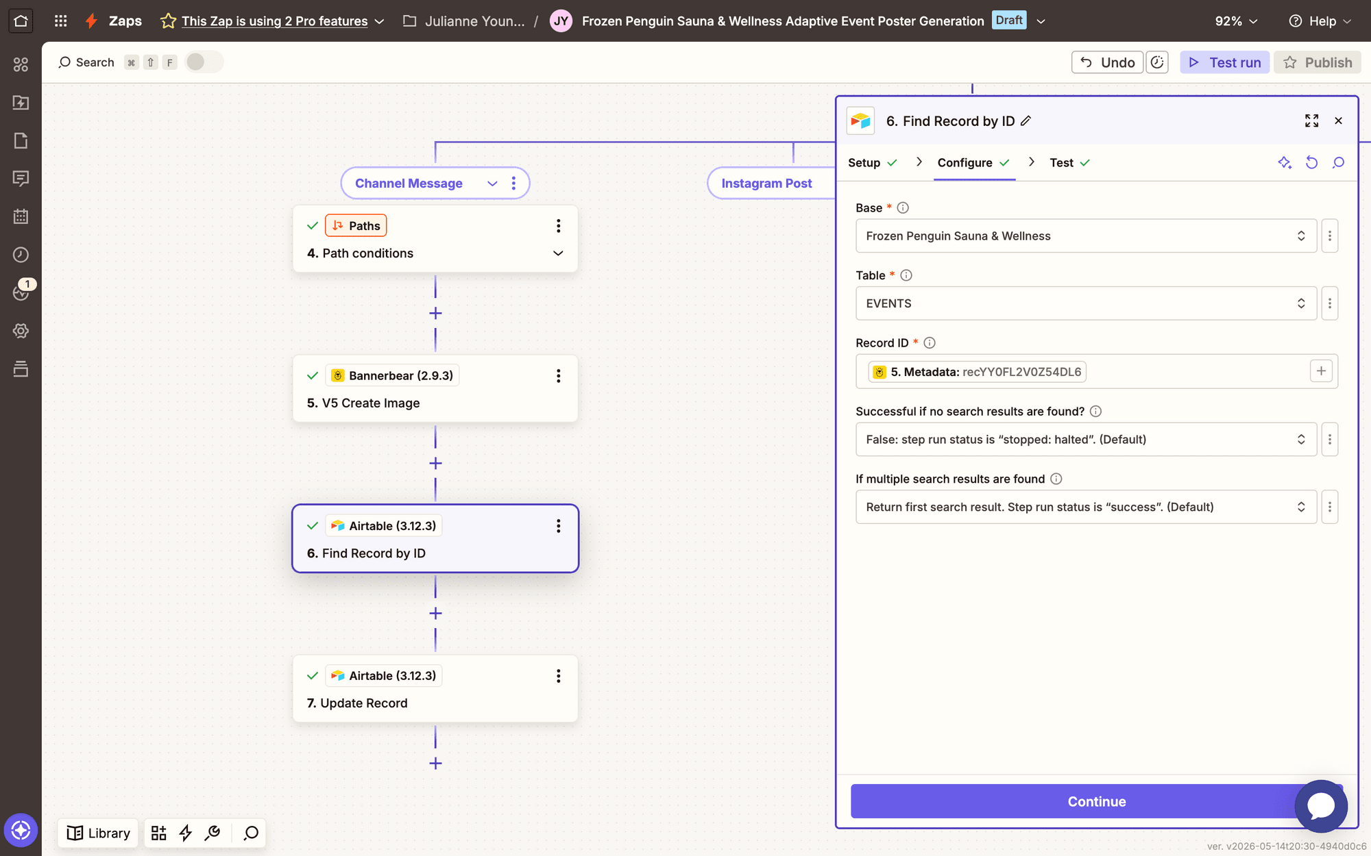
Task: Click the history timer icon next to Undo
Action: pos(1157,62)
